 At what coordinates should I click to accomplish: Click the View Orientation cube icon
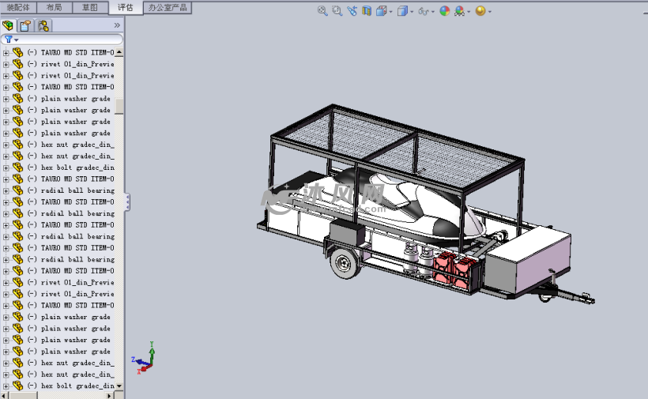click(381, 11)
